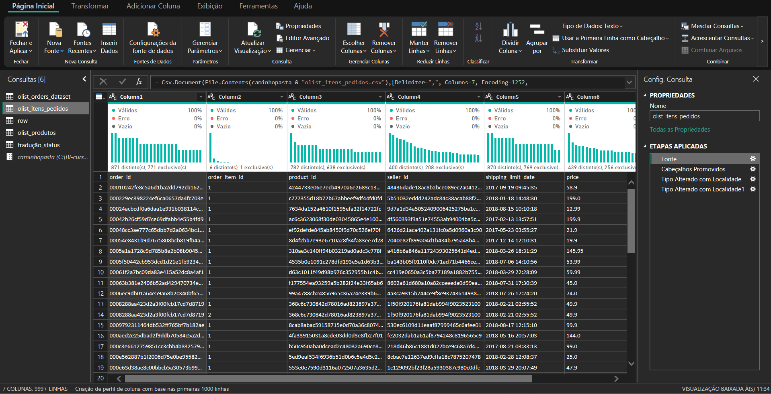This screenshot has height=394, width=771.
Task: Open Tipo de Dados: Texto dropdown
Action: (592, 26)
